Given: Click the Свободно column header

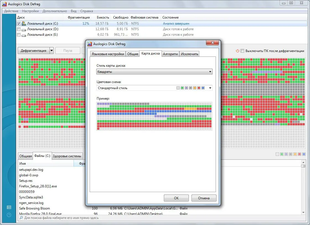Looking at the screenshot, I should [x=120, y=17].
